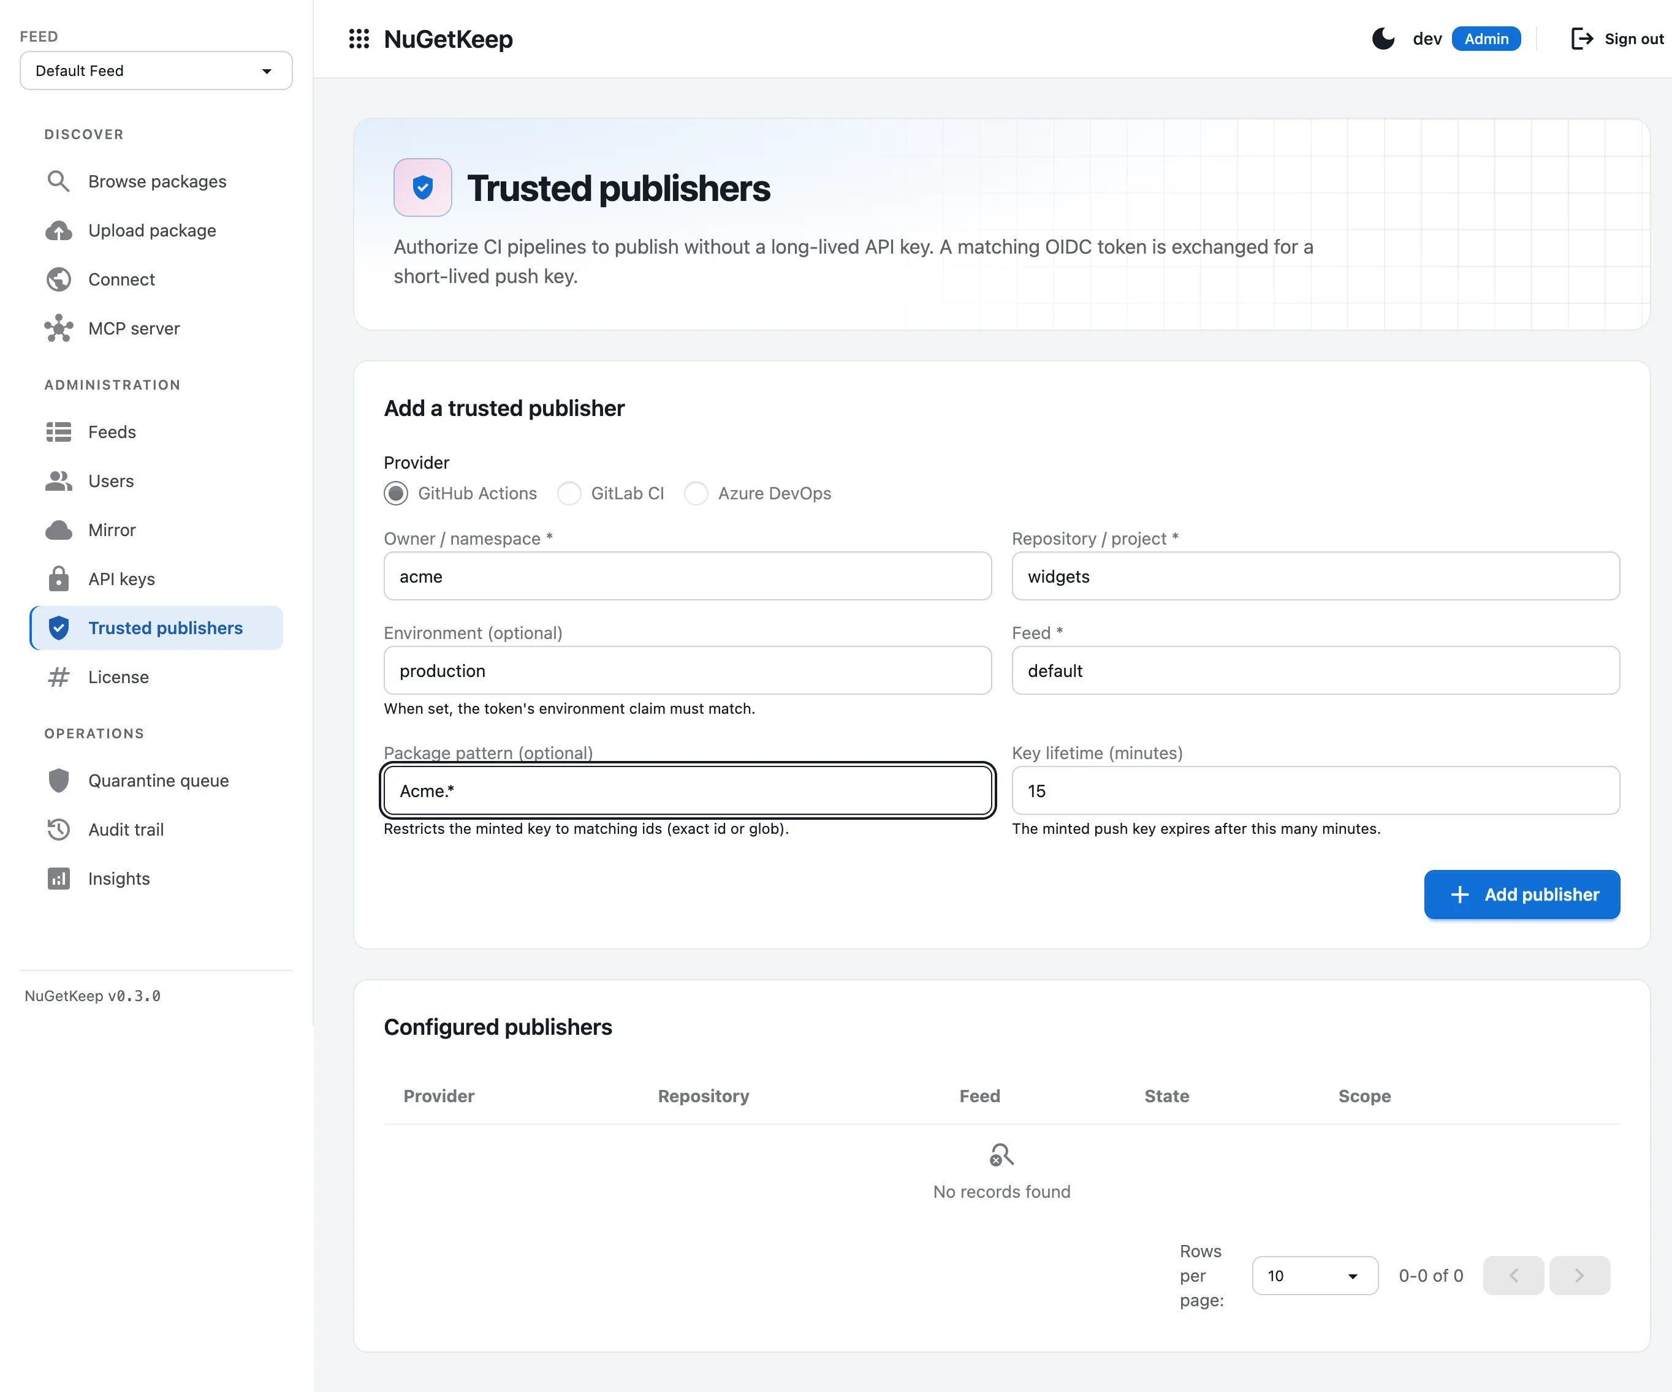1672x1392 pixels.
Task: Click the State column header
Action: pos(1166,1096)
